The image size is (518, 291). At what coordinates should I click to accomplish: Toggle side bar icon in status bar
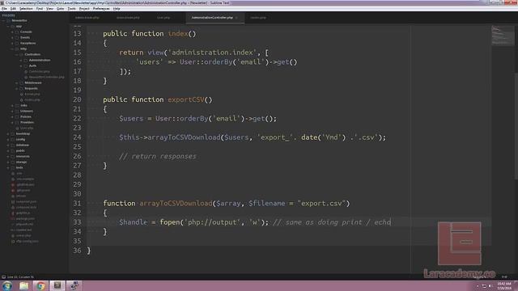click(3, 276)
